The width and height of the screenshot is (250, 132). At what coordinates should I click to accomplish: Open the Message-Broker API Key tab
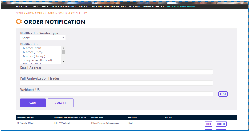109,6
